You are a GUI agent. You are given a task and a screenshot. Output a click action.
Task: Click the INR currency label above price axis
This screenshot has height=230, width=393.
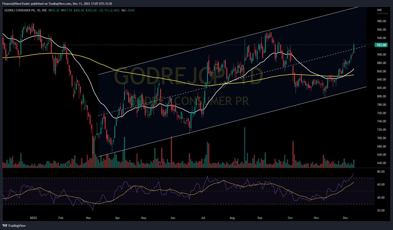click(379, 11)
